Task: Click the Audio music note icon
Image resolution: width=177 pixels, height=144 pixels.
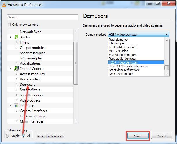Action: pyautogui.click(x=16, y=37)
